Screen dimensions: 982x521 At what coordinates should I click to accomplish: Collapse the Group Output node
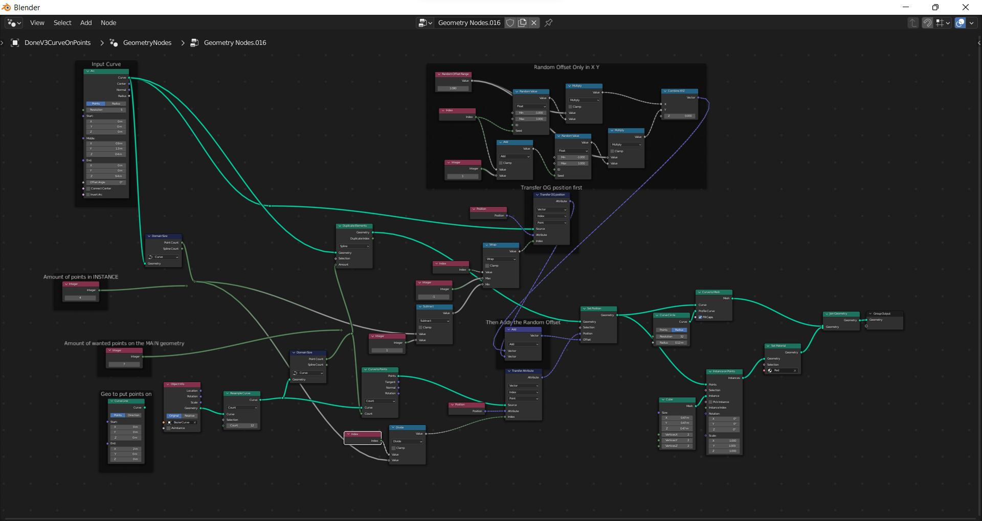click(x=871, y=314)
